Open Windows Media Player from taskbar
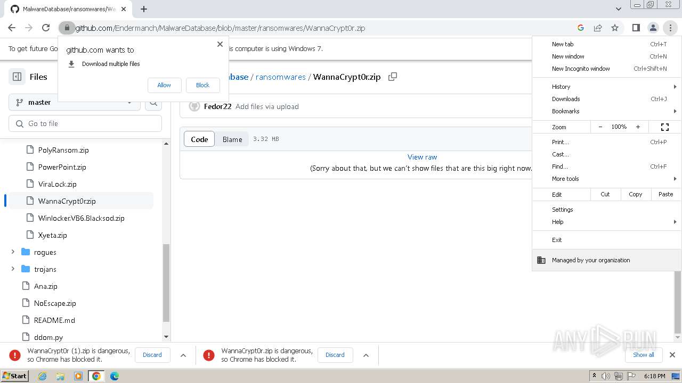This screenshot has height=383, width=682. pos(78,376)
